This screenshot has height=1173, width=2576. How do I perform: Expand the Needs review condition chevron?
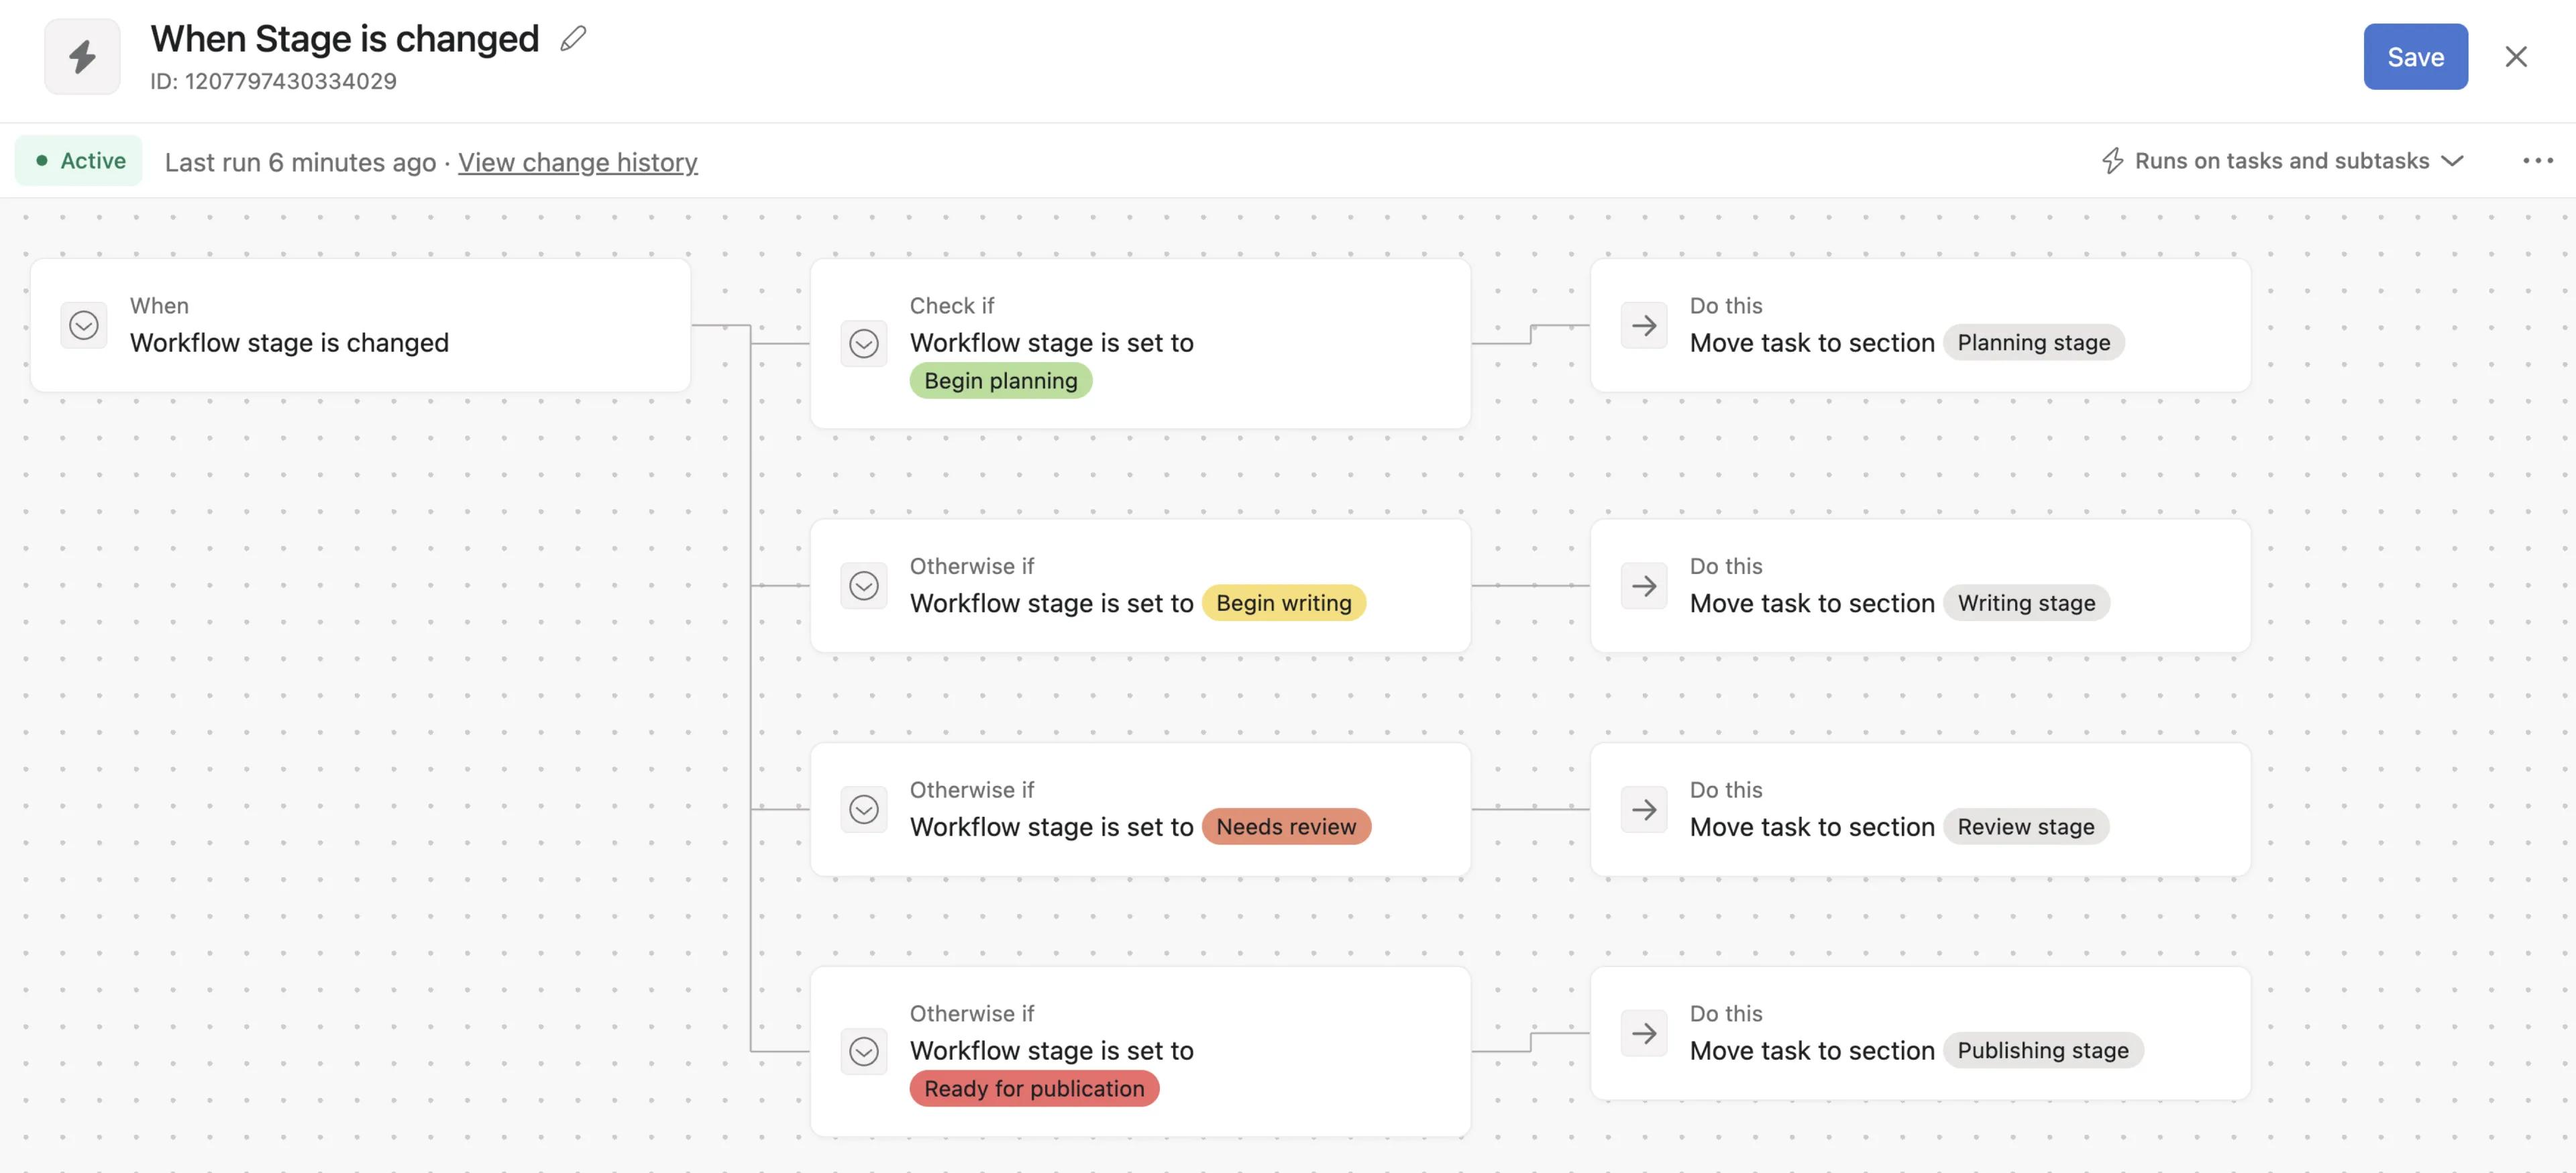[x=863, y=809]
